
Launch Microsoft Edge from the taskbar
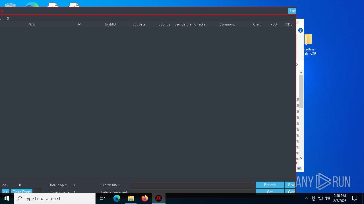[x=117, y=198]
